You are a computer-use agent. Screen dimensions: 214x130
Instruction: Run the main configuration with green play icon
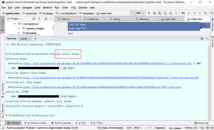tap(149, 13)
